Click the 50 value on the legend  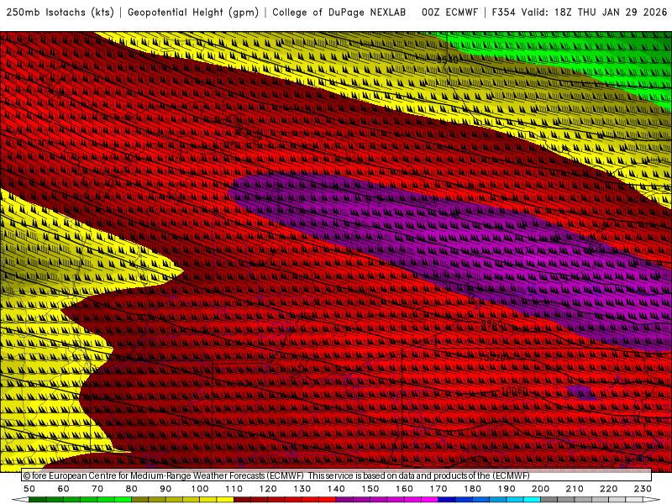pyautogui.click(x=29, y=489)
